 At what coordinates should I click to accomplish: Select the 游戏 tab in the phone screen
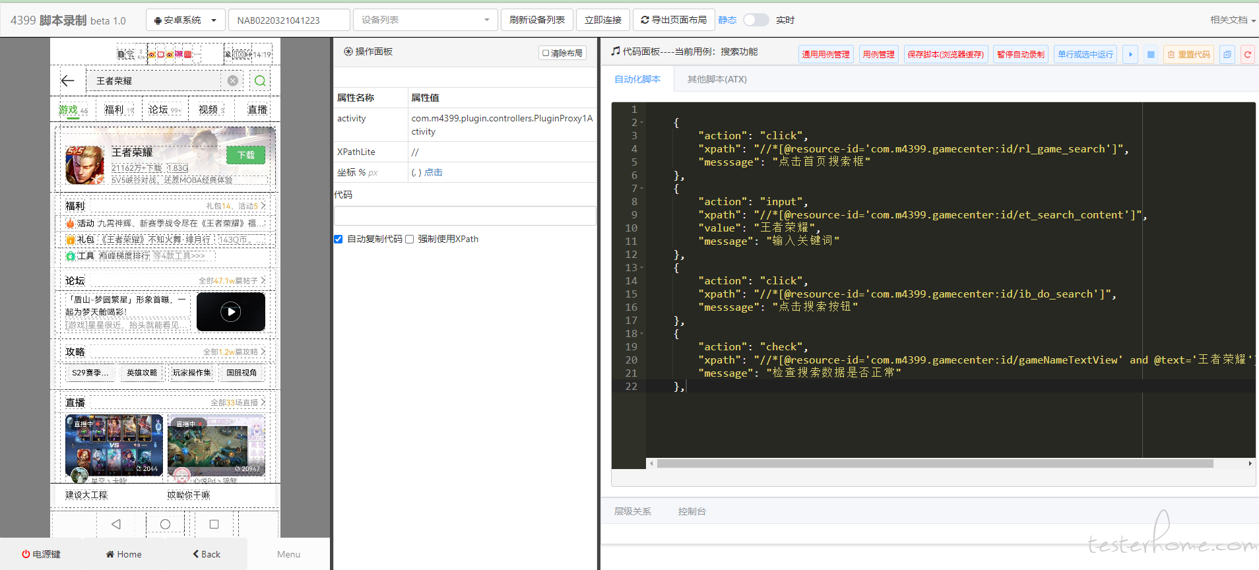click(x=73, y=110)
